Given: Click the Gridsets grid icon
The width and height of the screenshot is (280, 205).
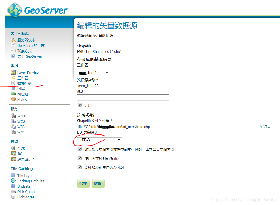Looking at the screenshot, I should (x=13, y=186).
